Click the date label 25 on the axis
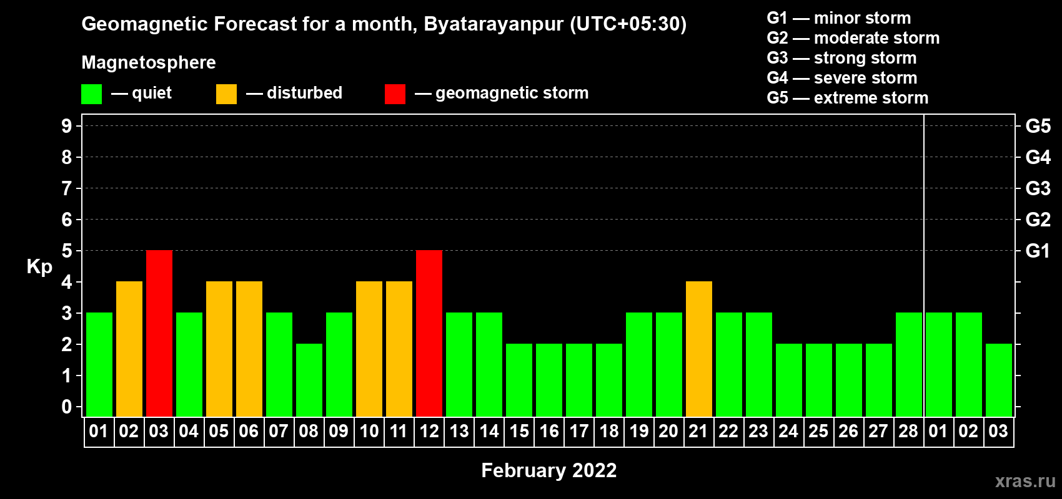The image size is (1062, 499). click(x=818, y=431)
